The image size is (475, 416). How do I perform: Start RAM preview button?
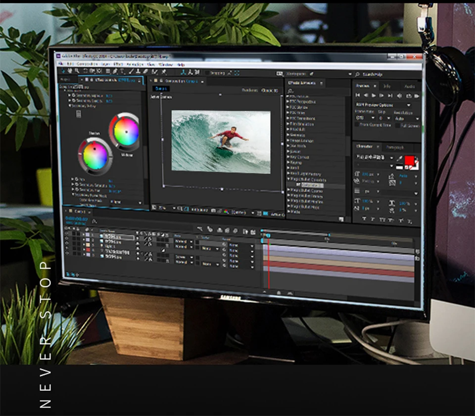click(x=417, y=96)
